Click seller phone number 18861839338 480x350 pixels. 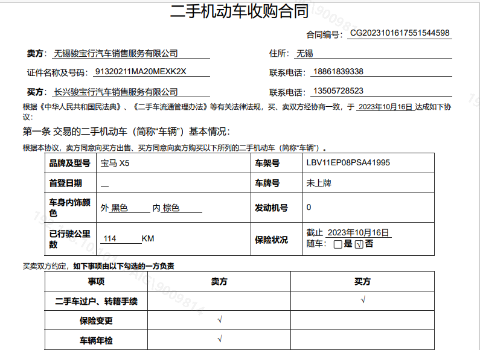(338, 72)
